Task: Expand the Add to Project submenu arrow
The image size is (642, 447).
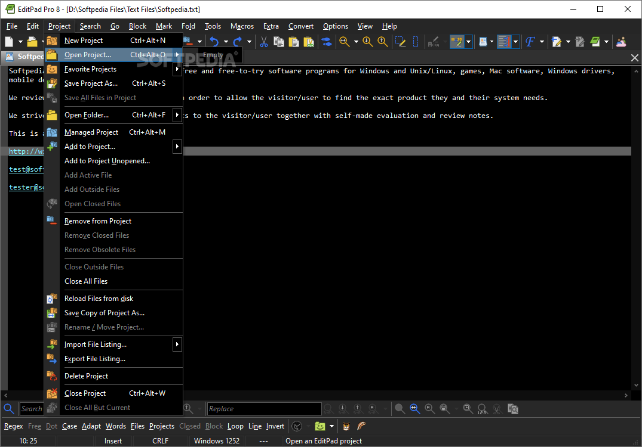Action: (177, 146)
